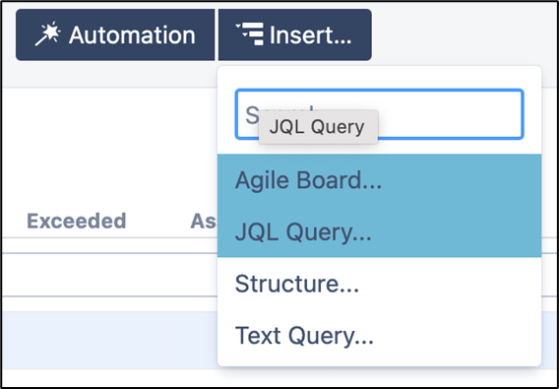559x389 pixels.
Task: Click the blank white row at the bottom
Action: (110, 377)
